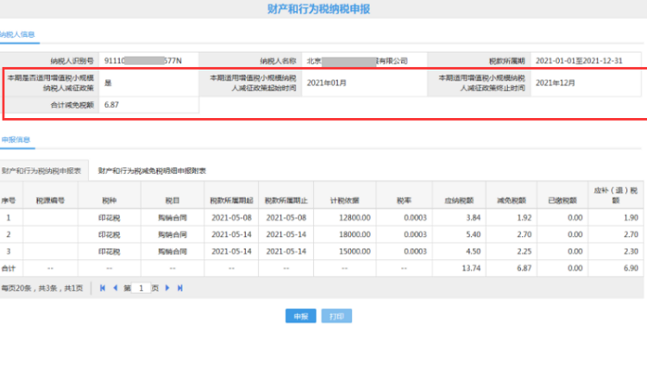Image resolution: width=647 pixels, height=379 pixels.
Task: Click the blue 申报 button
Action: tap(300, 316)
